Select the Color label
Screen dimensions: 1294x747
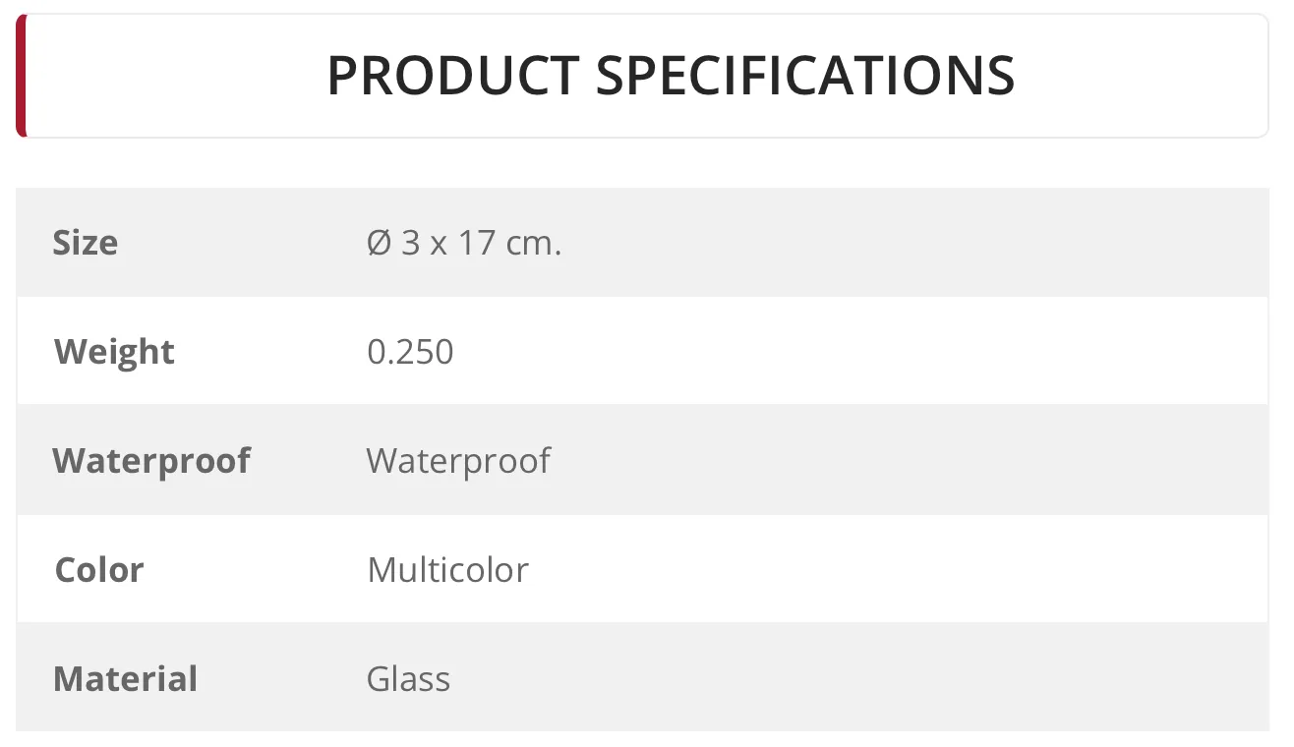[99, 570]
